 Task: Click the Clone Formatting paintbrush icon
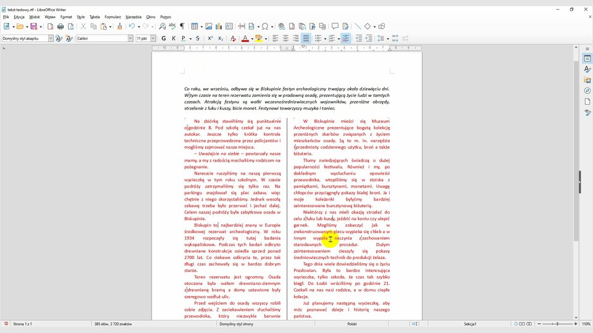119,27
